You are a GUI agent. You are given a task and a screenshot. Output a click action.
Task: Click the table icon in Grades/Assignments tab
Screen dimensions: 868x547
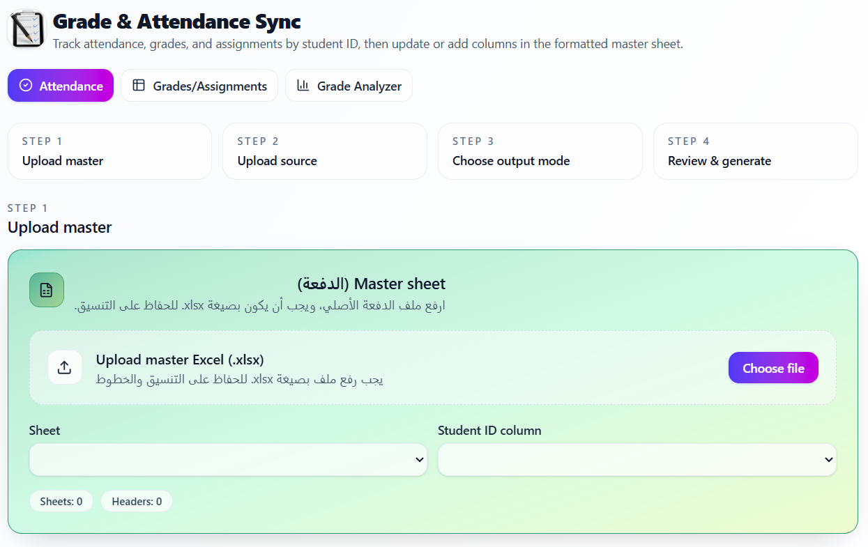tap(139, 85)
